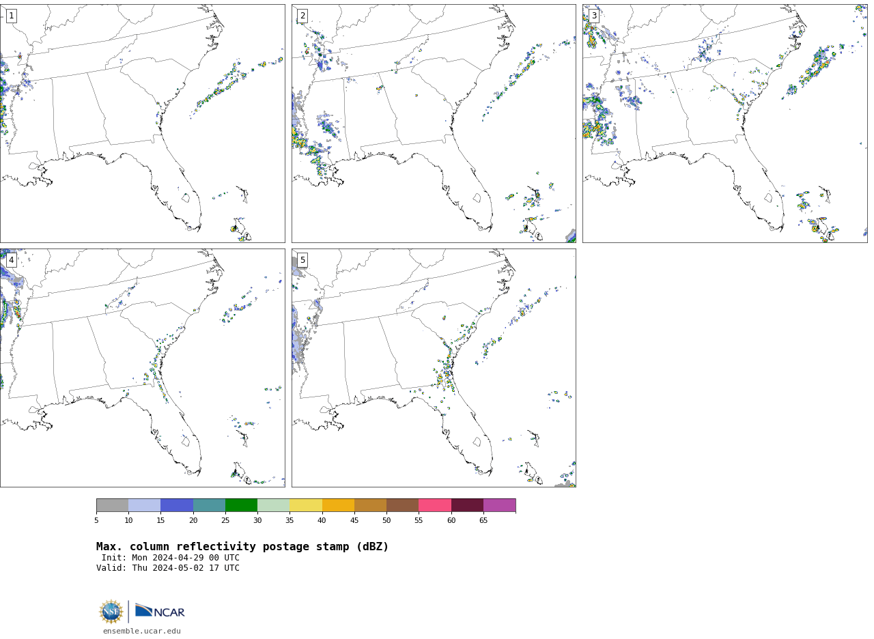
Task: Click the colorbar tick label 50
Action: click(x=386, y=521)
